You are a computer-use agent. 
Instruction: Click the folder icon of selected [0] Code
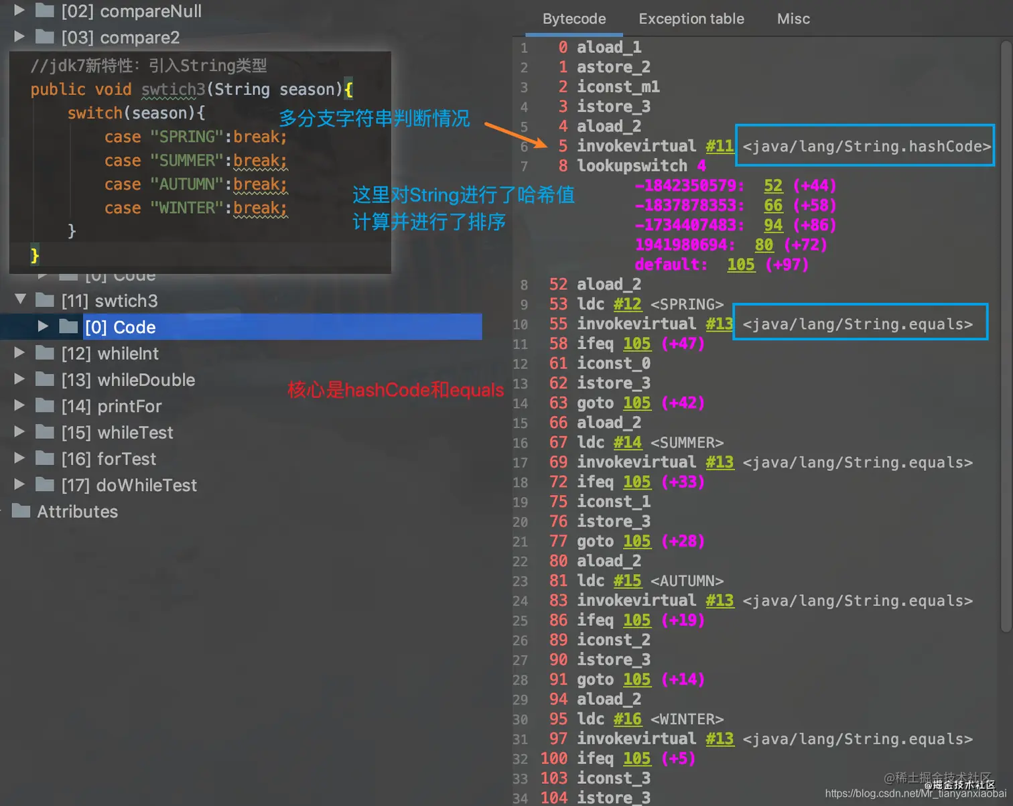[68, 326]
